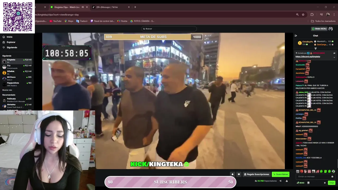Open the Cry followed channel

[17, 67]
